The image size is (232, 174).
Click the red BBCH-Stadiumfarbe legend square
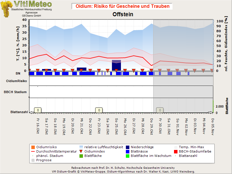176,151
